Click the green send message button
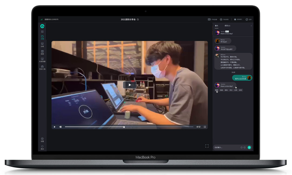Viewport: 292px width, 175px height. click(x=249, y=147)
